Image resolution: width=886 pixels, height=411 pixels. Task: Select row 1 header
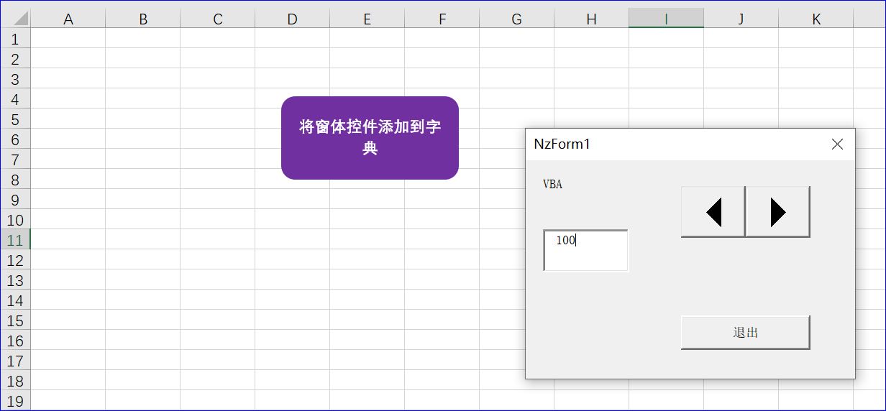pyautogui.click(x=15, y=38)
